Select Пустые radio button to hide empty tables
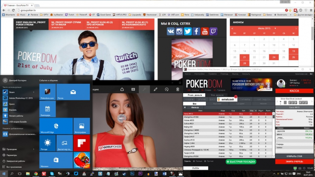This screenshot has height=177, width=315. (205, 161)
